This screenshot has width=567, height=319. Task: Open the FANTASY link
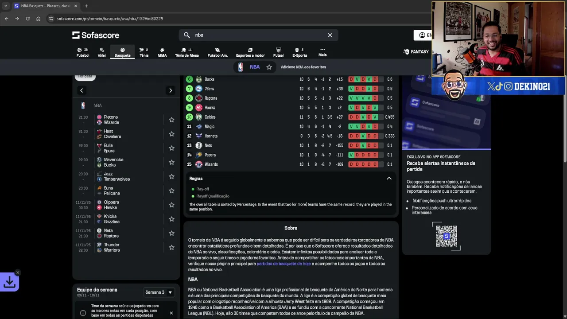(416, 52)
